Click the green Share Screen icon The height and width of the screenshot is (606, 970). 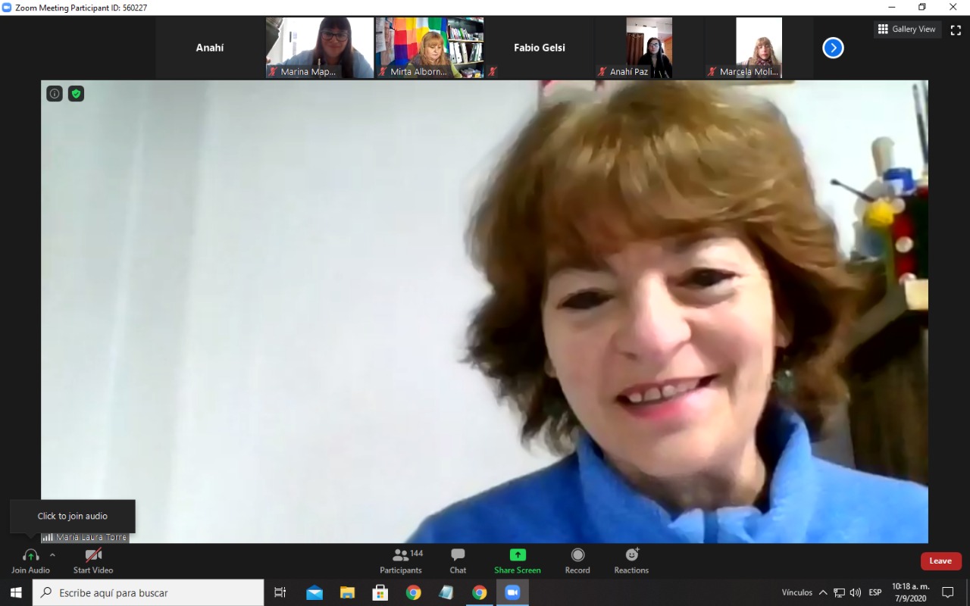pos(518,555)
